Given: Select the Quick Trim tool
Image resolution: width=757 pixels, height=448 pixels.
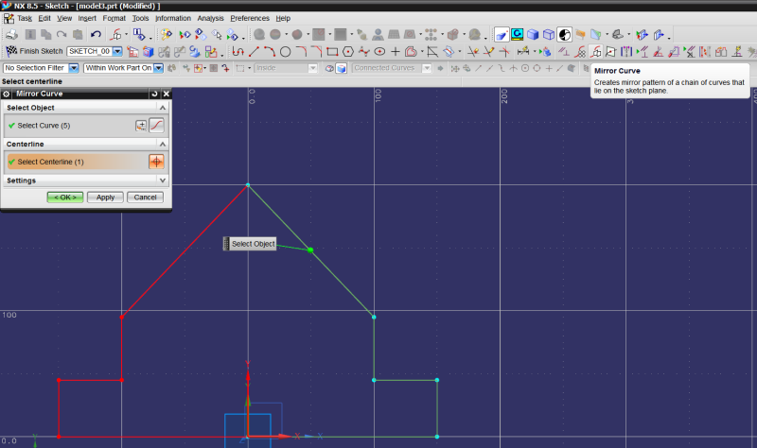Looking at the screenshot, I should [x=473, y=52].
